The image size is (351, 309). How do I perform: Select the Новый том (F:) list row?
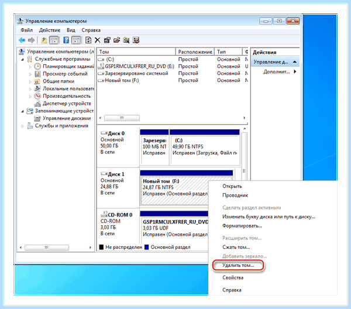pos(173,80)
